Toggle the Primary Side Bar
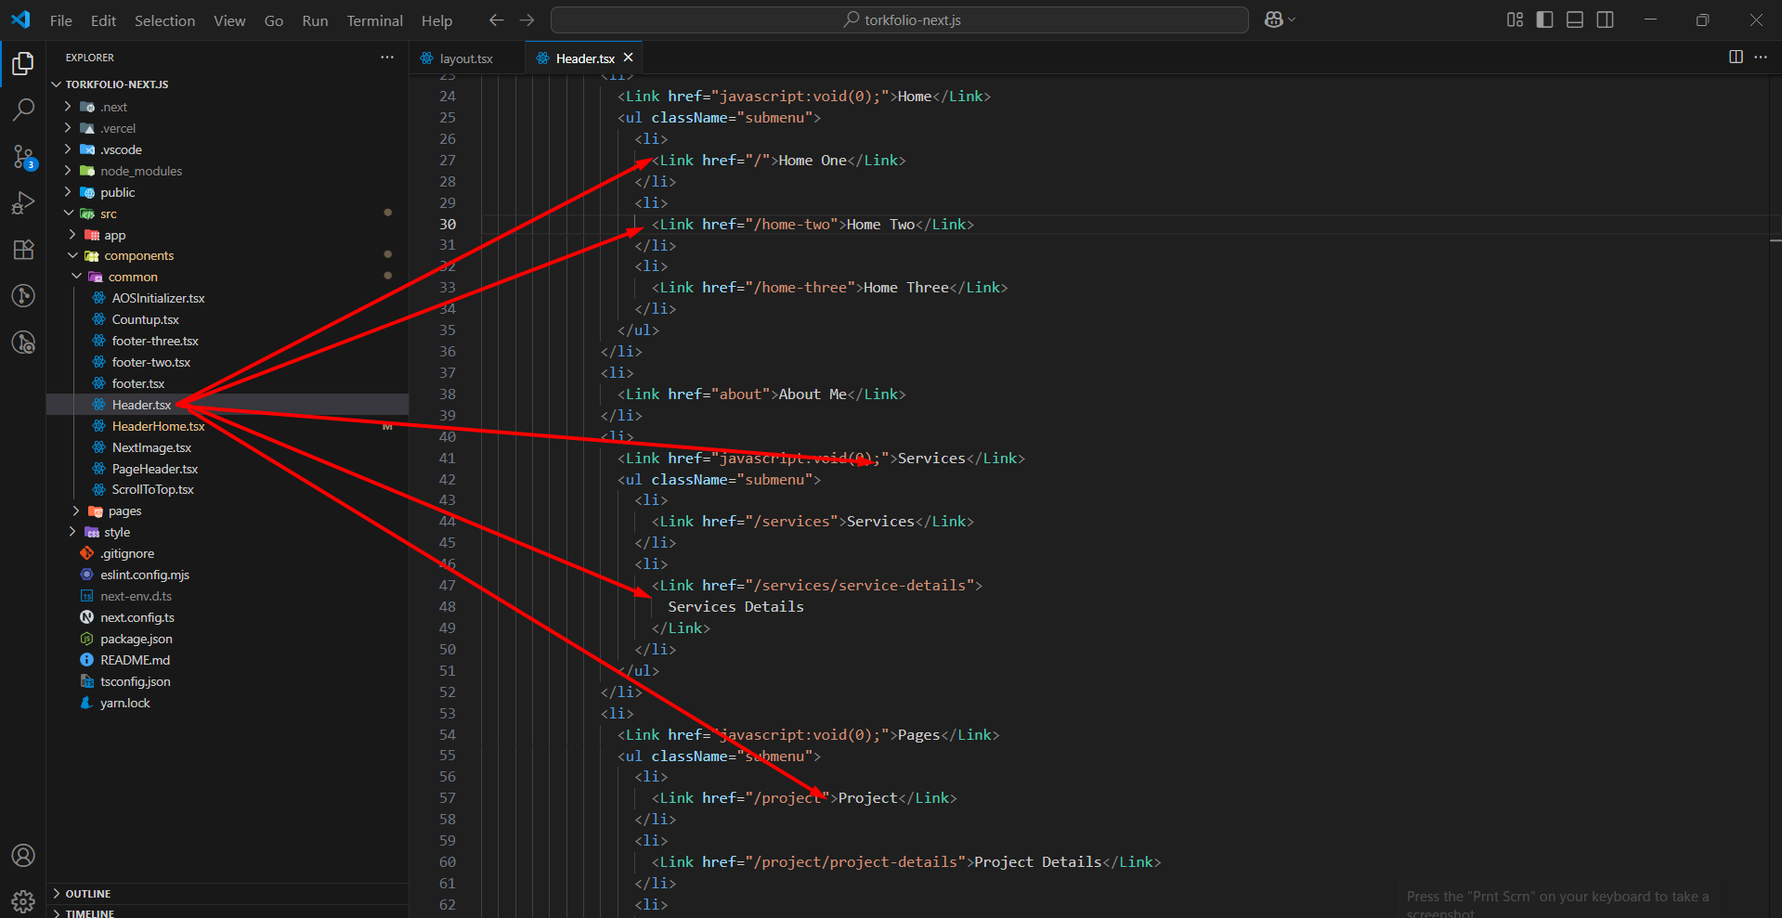 click(1544, 19)
